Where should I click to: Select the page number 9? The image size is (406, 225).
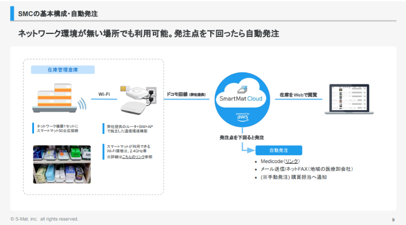[x=393, y=220]
